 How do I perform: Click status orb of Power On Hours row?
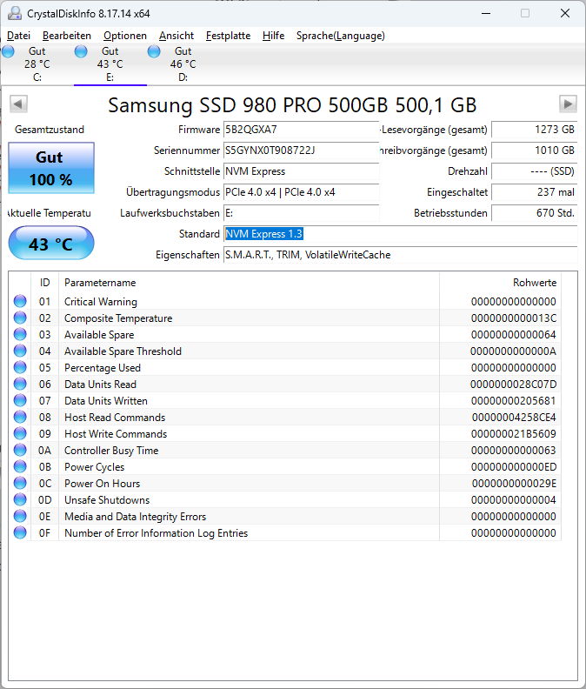(20, 483)
